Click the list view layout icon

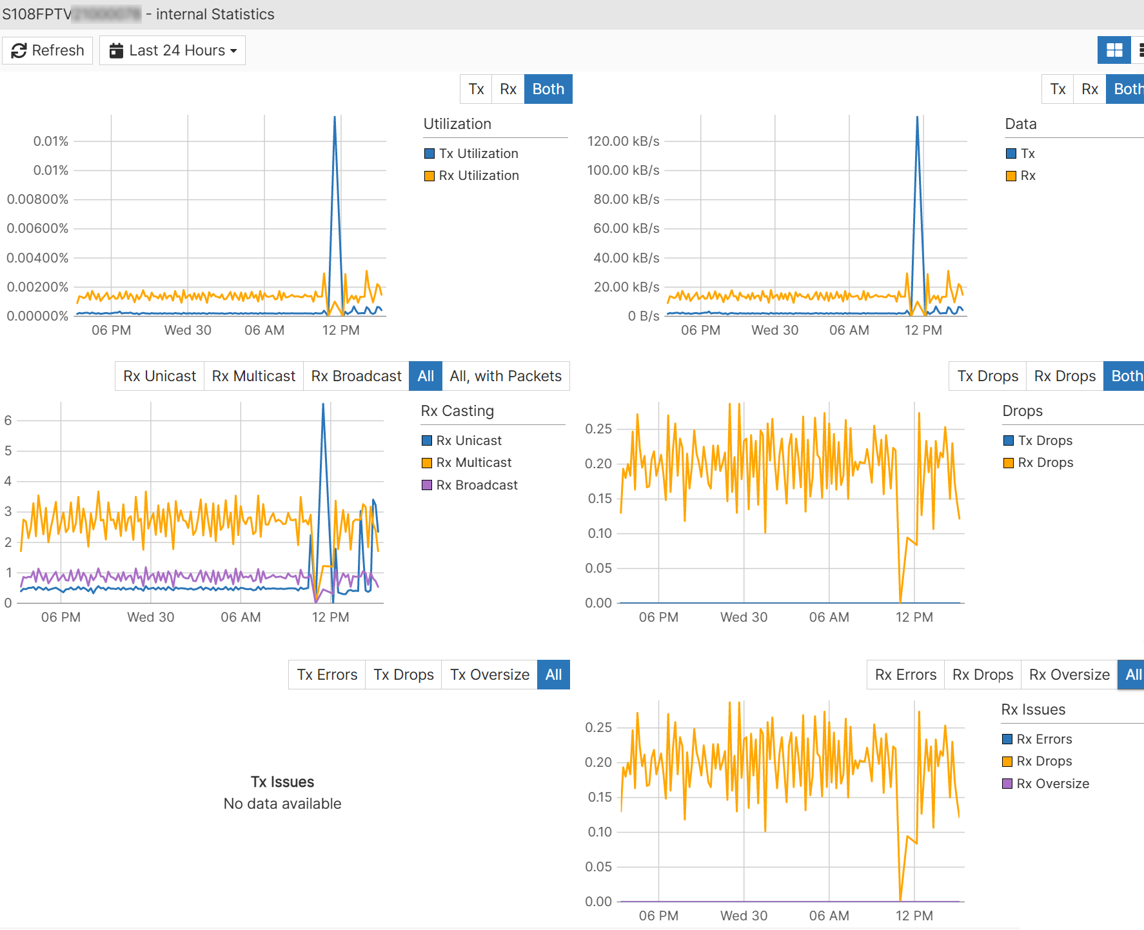(x=1139, y=50)
